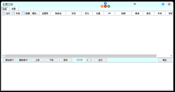Click the 保存 button

[x=66, y=60]
